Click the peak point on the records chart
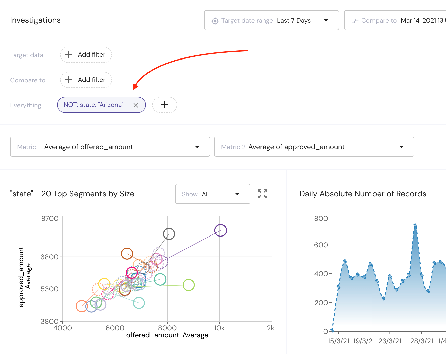This screenshot has width=446, height=354. click(415, 225)
